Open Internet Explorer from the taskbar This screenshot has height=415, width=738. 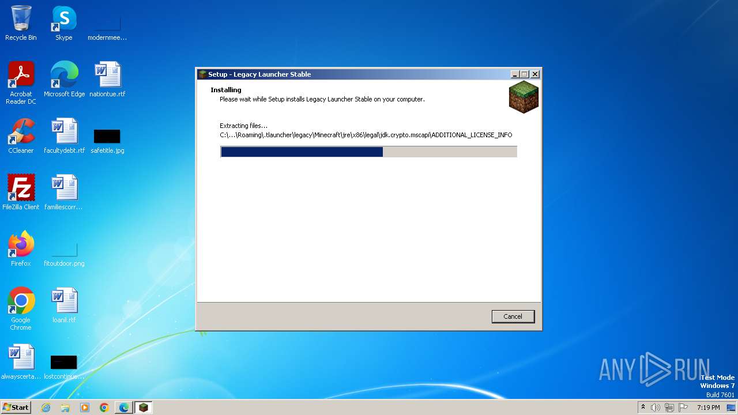(x=46, y=408)
